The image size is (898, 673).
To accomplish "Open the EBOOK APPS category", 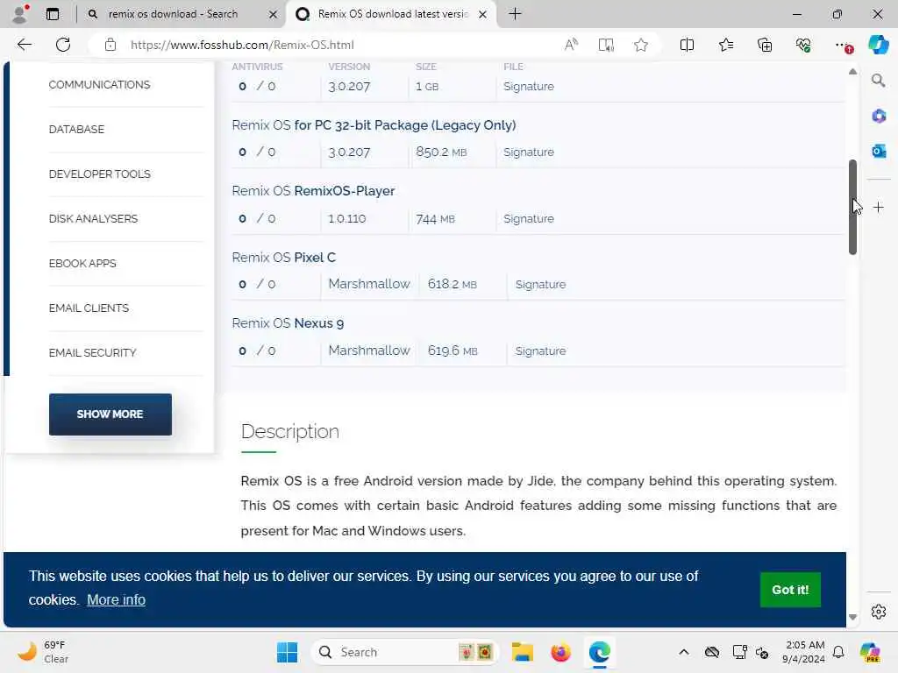I will [82, 263].
